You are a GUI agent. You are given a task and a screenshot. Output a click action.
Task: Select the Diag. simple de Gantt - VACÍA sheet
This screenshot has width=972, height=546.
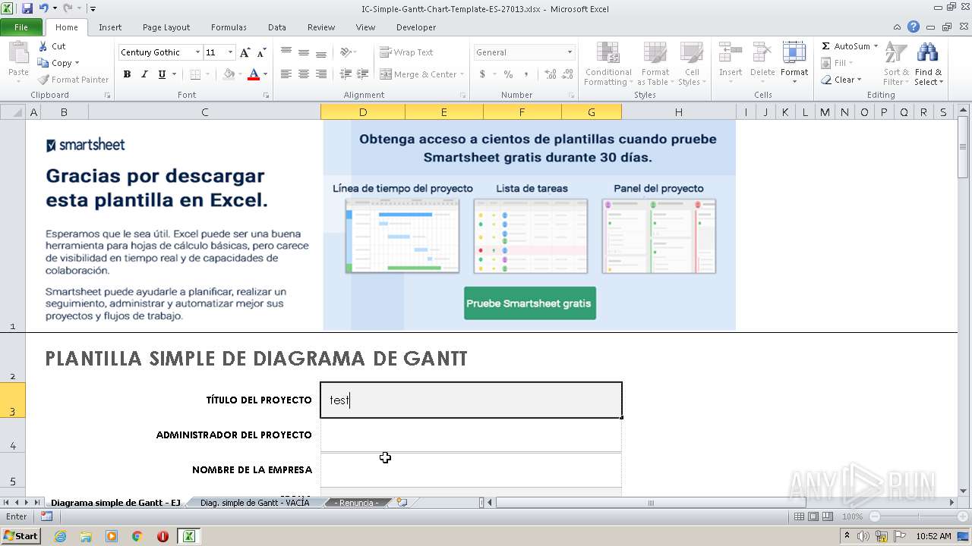click(x=254, y=503)
